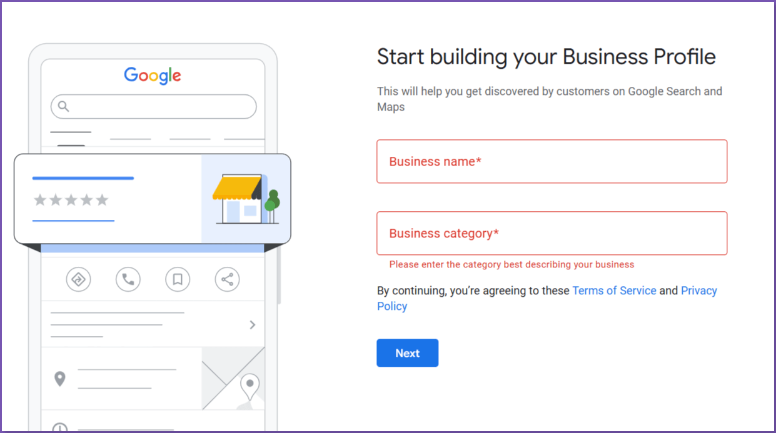
Task: Expand the business details via the chevron arrow
Action: pyautogui.click(x=252, y=325)
